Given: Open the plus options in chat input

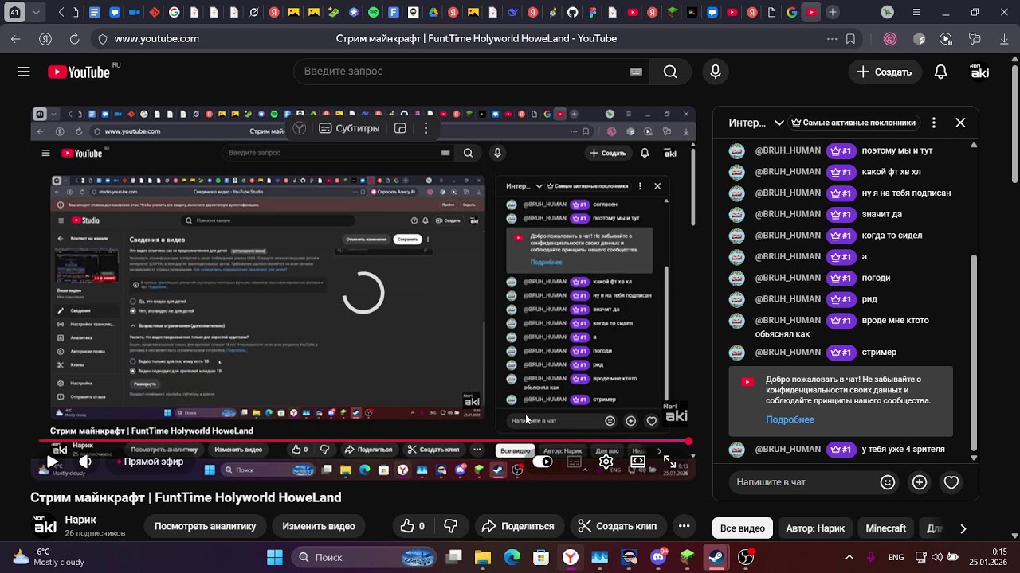Looking at the screenshot, I should click(920, 482).
